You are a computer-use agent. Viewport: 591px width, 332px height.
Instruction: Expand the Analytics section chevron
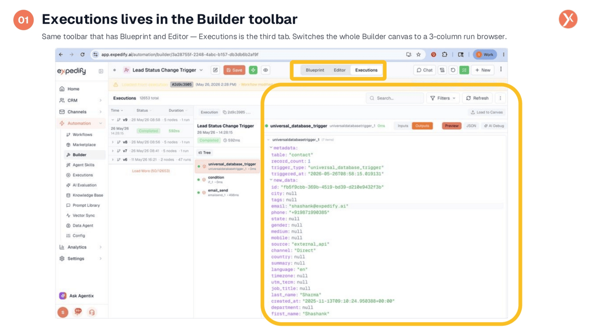(100, 247)
